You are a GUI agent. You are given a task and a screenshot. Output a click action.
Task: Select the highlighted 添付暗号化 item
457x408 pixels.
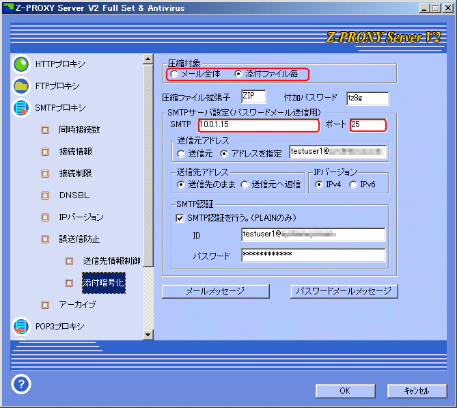click(x=104, y=283)
